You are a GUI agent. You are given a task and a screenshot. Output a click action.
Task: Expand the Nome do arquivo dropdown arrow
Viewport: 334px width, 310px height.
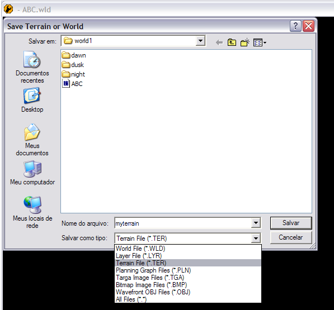256,223
